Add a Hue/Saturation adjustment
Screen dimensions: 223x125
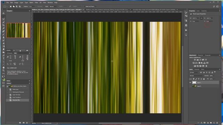193,63
